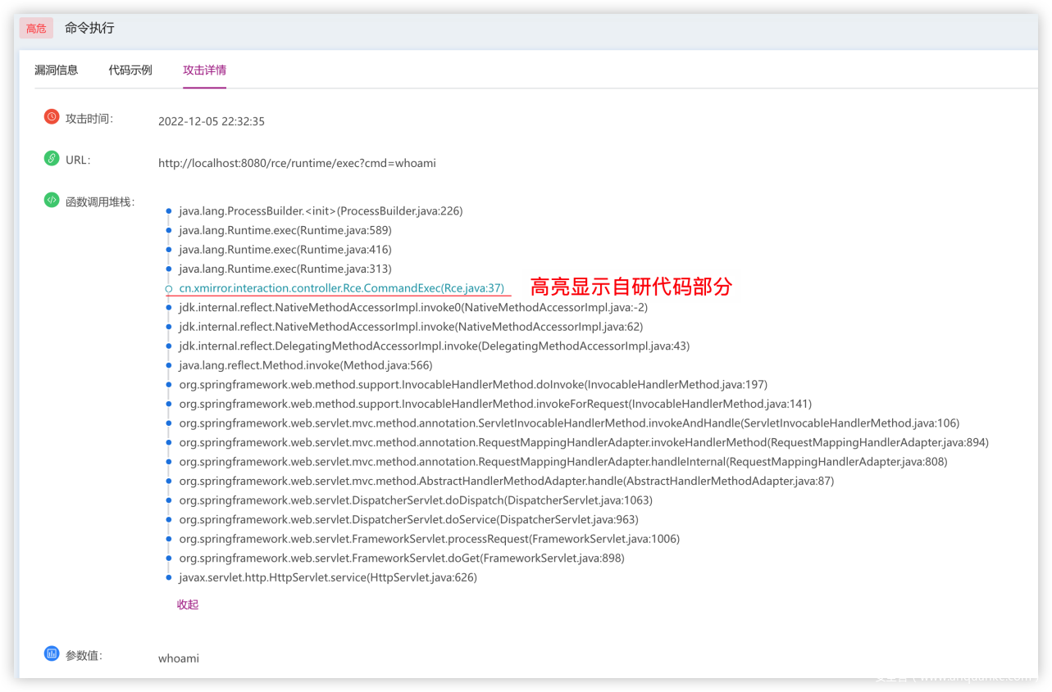Select the Runtime.exec(Runtime.java:589) stack line
The image size is (1052, 692).
point(285,230)
